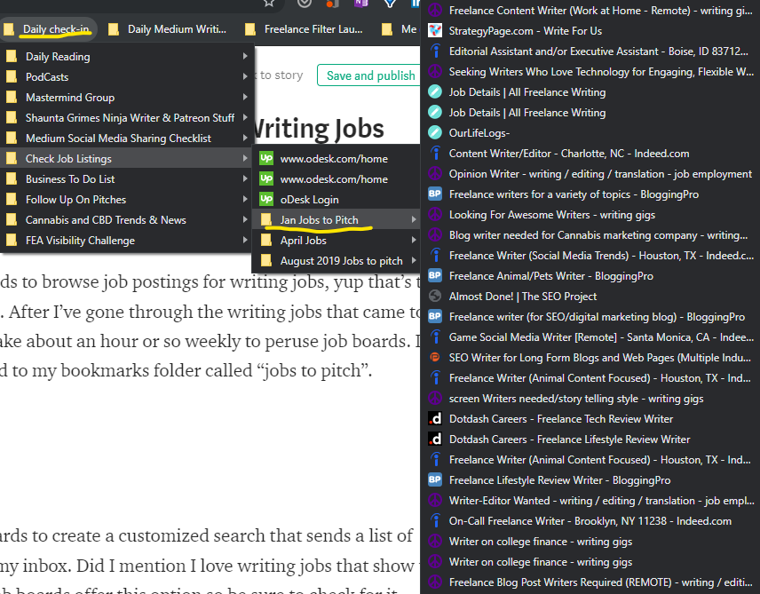Viewport: 760px width, 594px height.
Task: Click folder icon beside August 2019 Jobs
Action: pos(266,261)
